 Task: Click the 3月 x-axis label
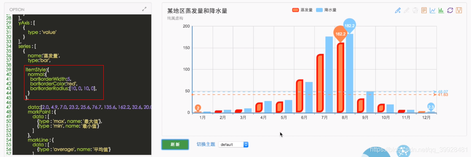243,118
